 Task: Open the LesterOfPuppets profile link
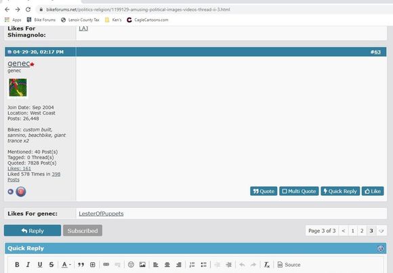[101, 213]
